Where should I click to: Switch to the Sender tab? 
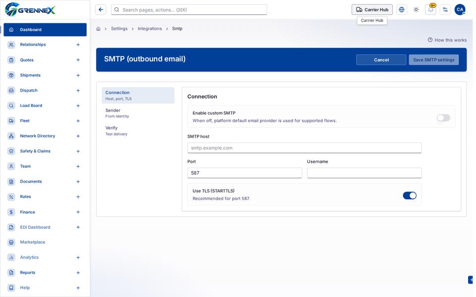click(x=138, y=113)
